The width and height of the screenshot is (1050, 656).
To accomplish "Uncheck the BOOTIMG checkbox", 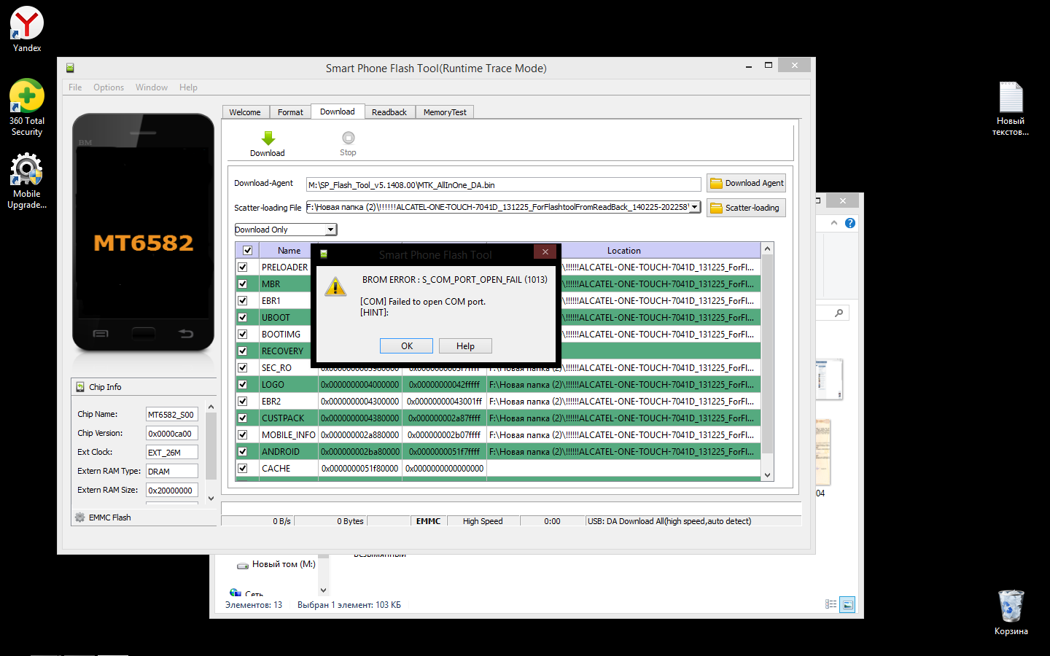I will coord(243,334).
